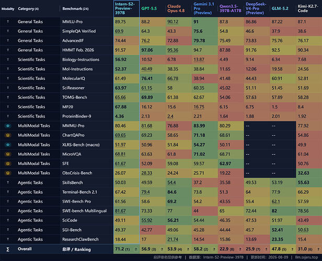Viewport: 322px width, 261px height.
Task: Sort by the Category (4) column header
Action: coord(28,8)
